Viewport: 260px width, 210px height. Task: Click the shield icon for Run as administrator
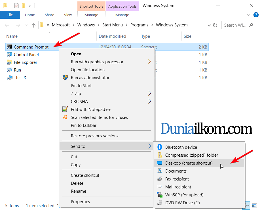click(65, 77)
